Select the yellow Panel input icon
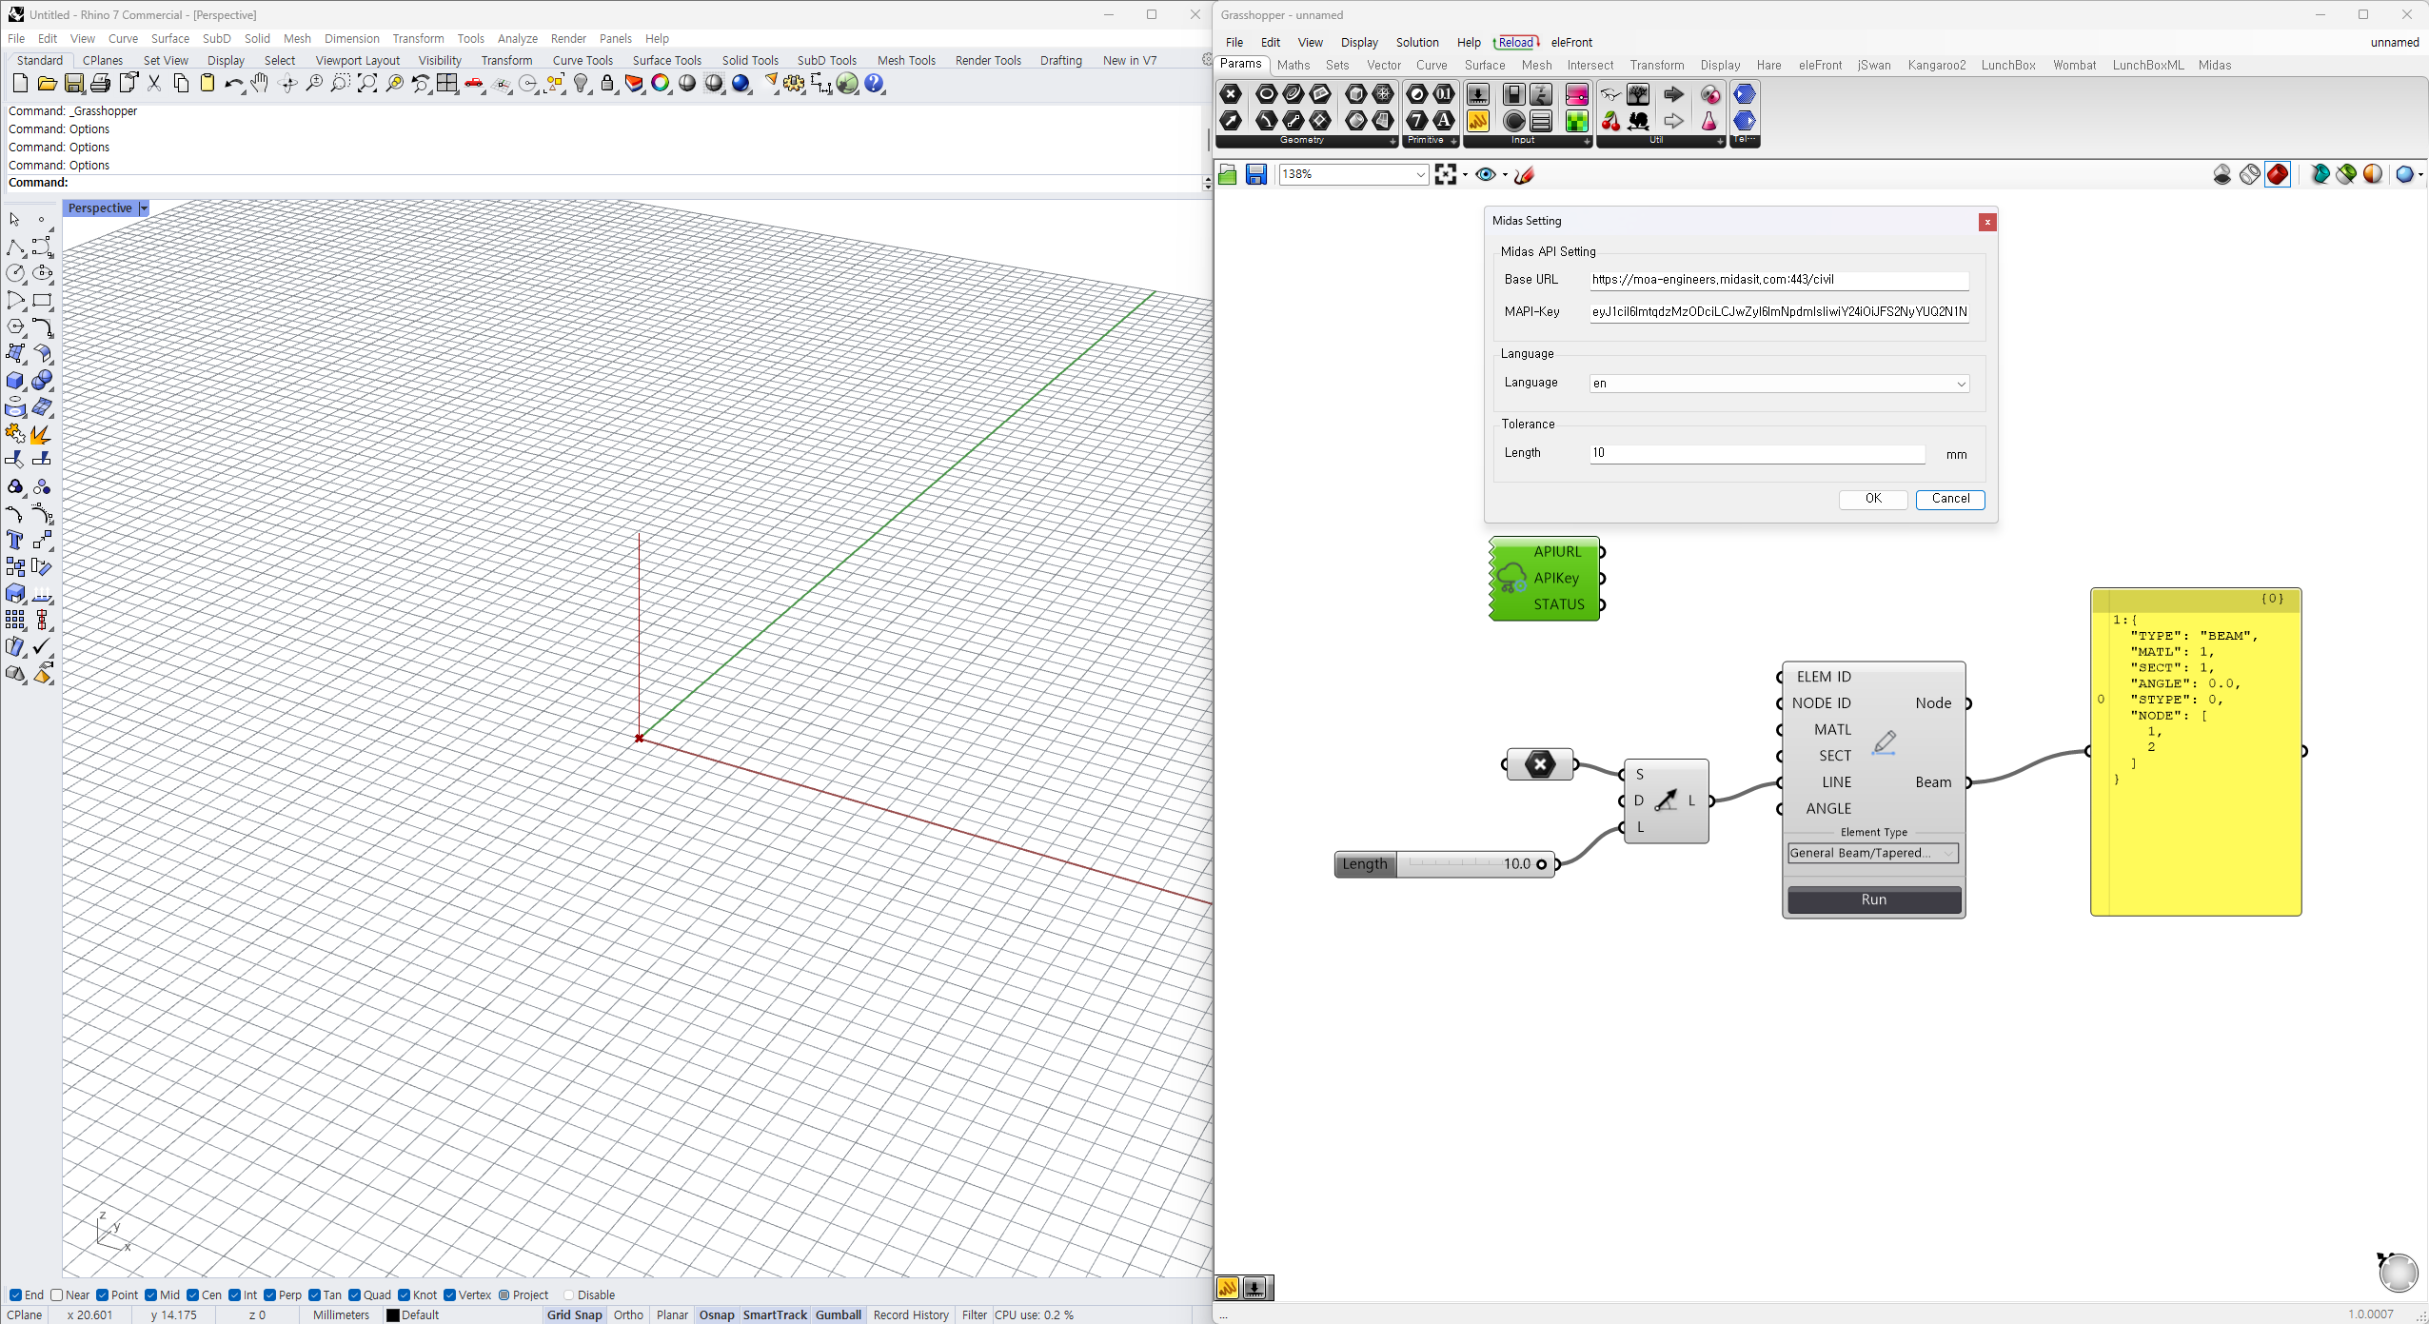Image resolution: width=2429 pixels, height=1324 pixels. point(1478,120)
